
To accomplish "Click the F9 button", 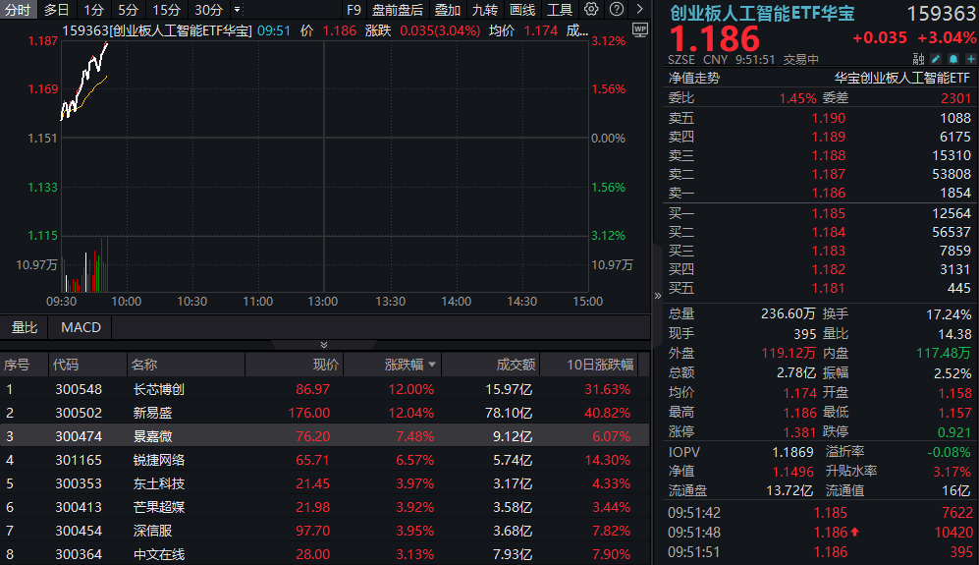I will (354, 10).
